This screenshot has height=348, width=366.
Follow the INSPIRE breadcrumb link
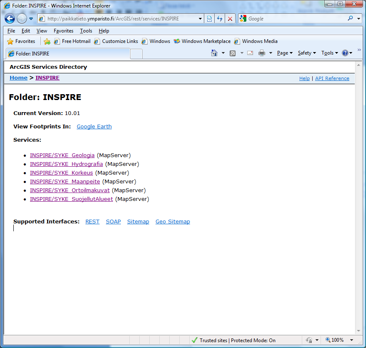pos(48,78)
